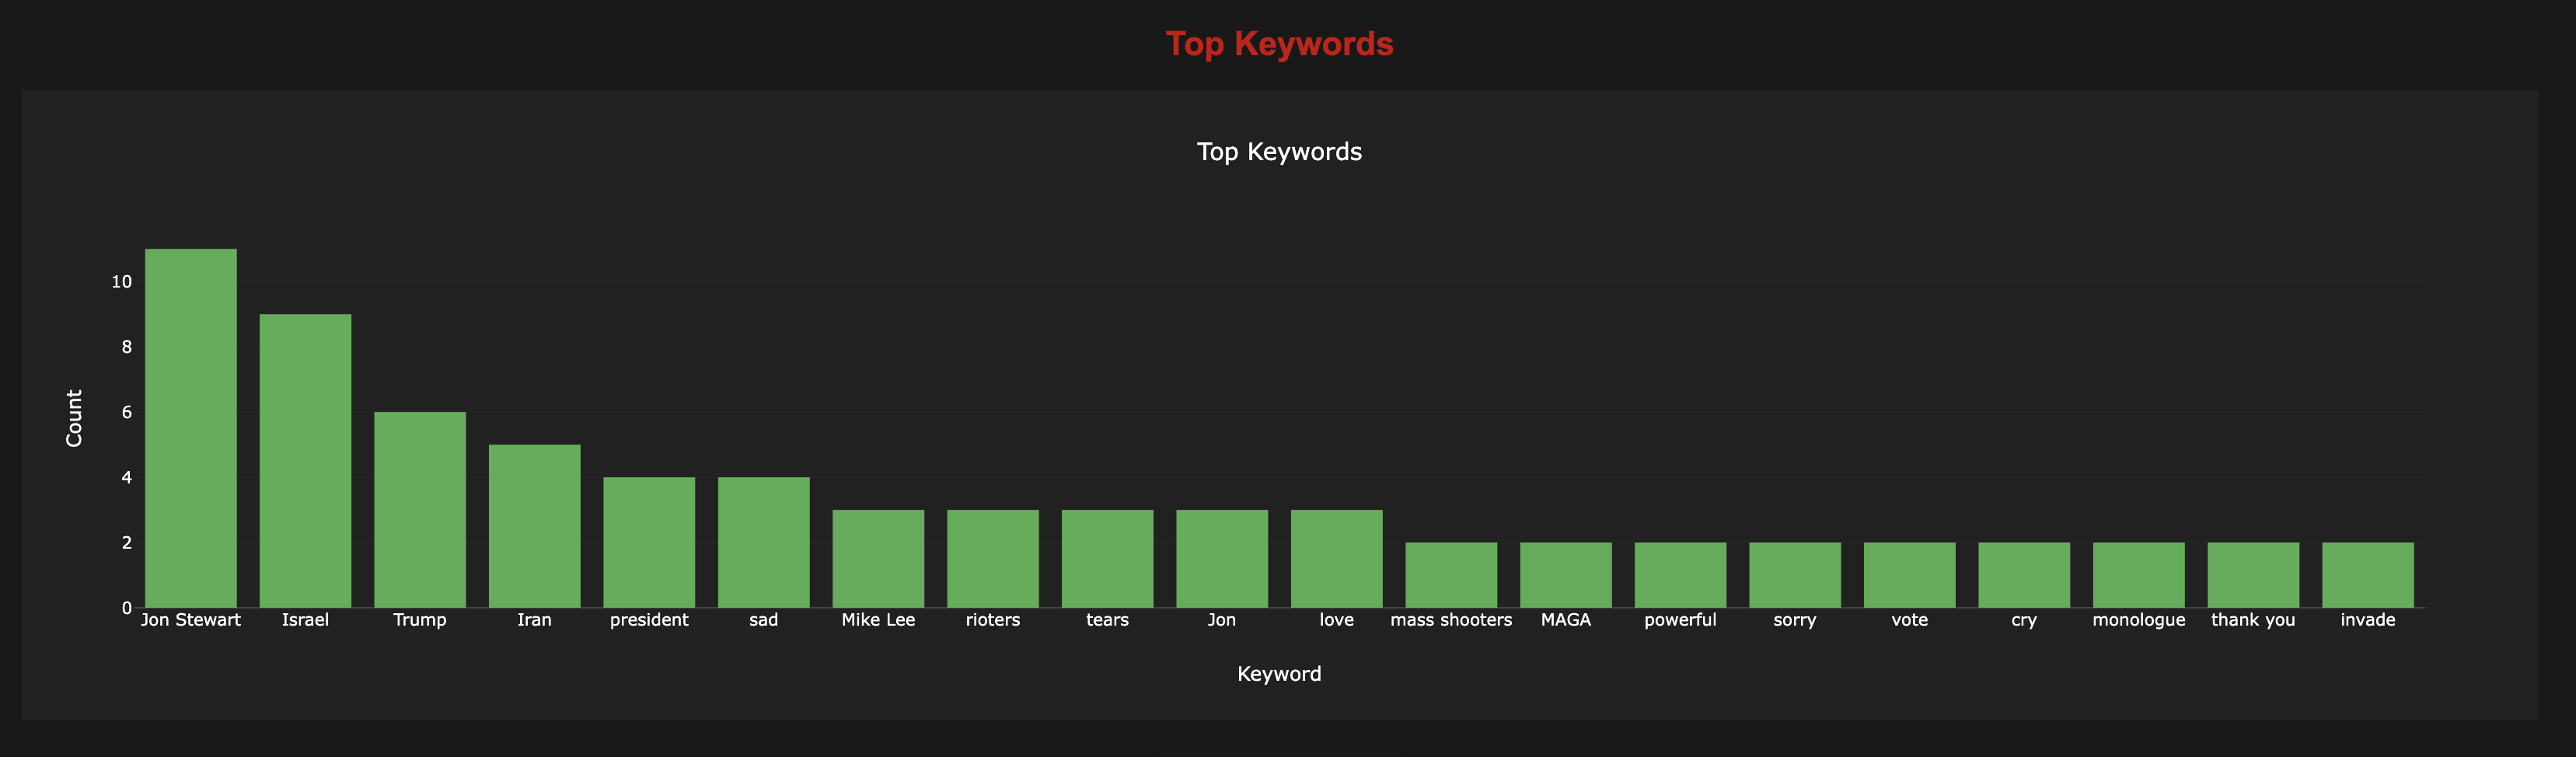Screen dimensions: 2576x757
Task: Click the Mike Lee axis label
Action: (x=878, y=620)
